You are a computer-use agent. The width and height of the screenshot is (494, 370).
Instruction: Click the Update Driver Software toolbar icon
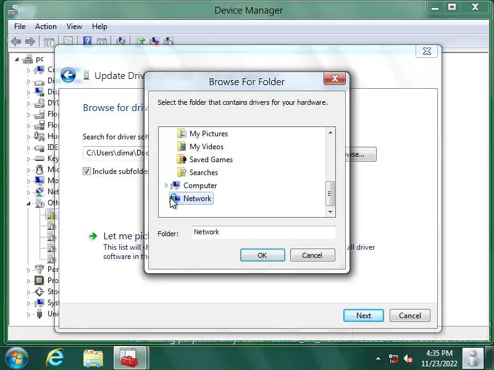(141, 41)
